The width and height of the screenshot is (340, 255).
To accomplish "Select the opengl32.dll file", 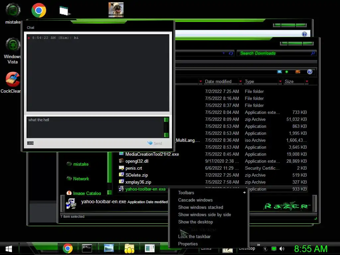I will [x=137, y=161].
